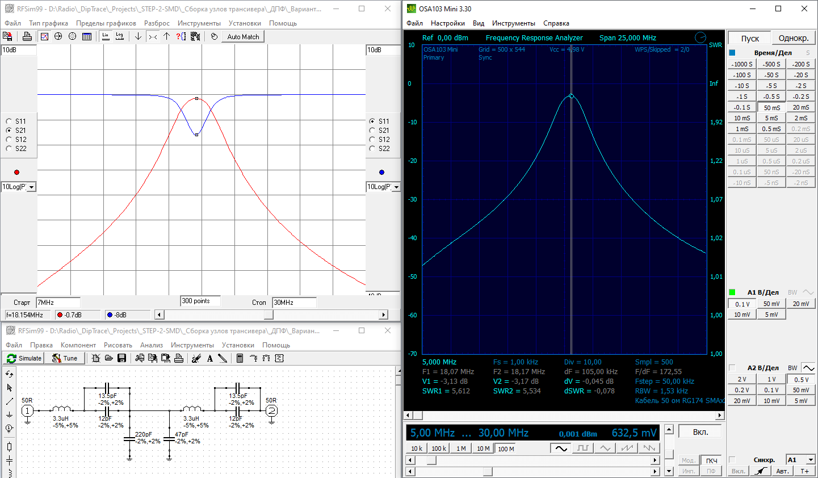Click the new circuit icon
The width and height of the screenshot is (818, 478).
click(96, 358)
